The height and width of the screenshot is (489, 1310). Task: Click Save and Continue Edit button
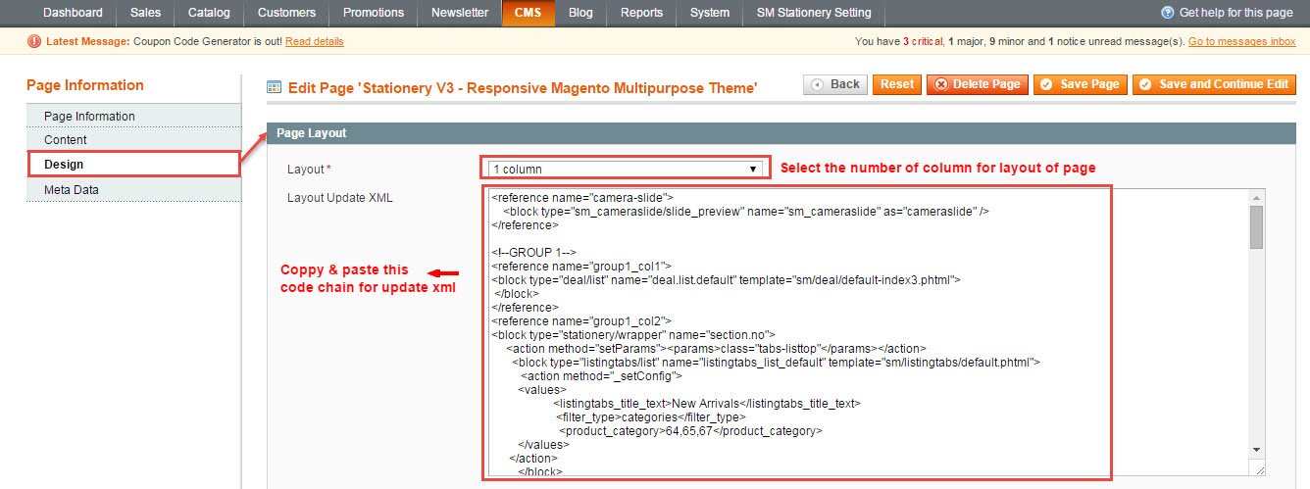point(1215,84)
